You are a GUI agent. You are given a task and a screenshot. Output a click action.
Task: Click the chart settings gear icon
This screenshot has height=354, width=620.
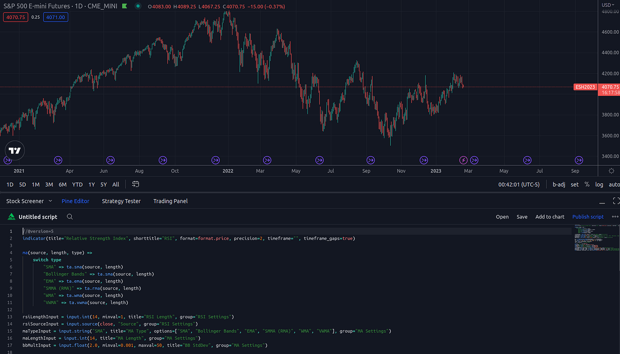[612, 171]
